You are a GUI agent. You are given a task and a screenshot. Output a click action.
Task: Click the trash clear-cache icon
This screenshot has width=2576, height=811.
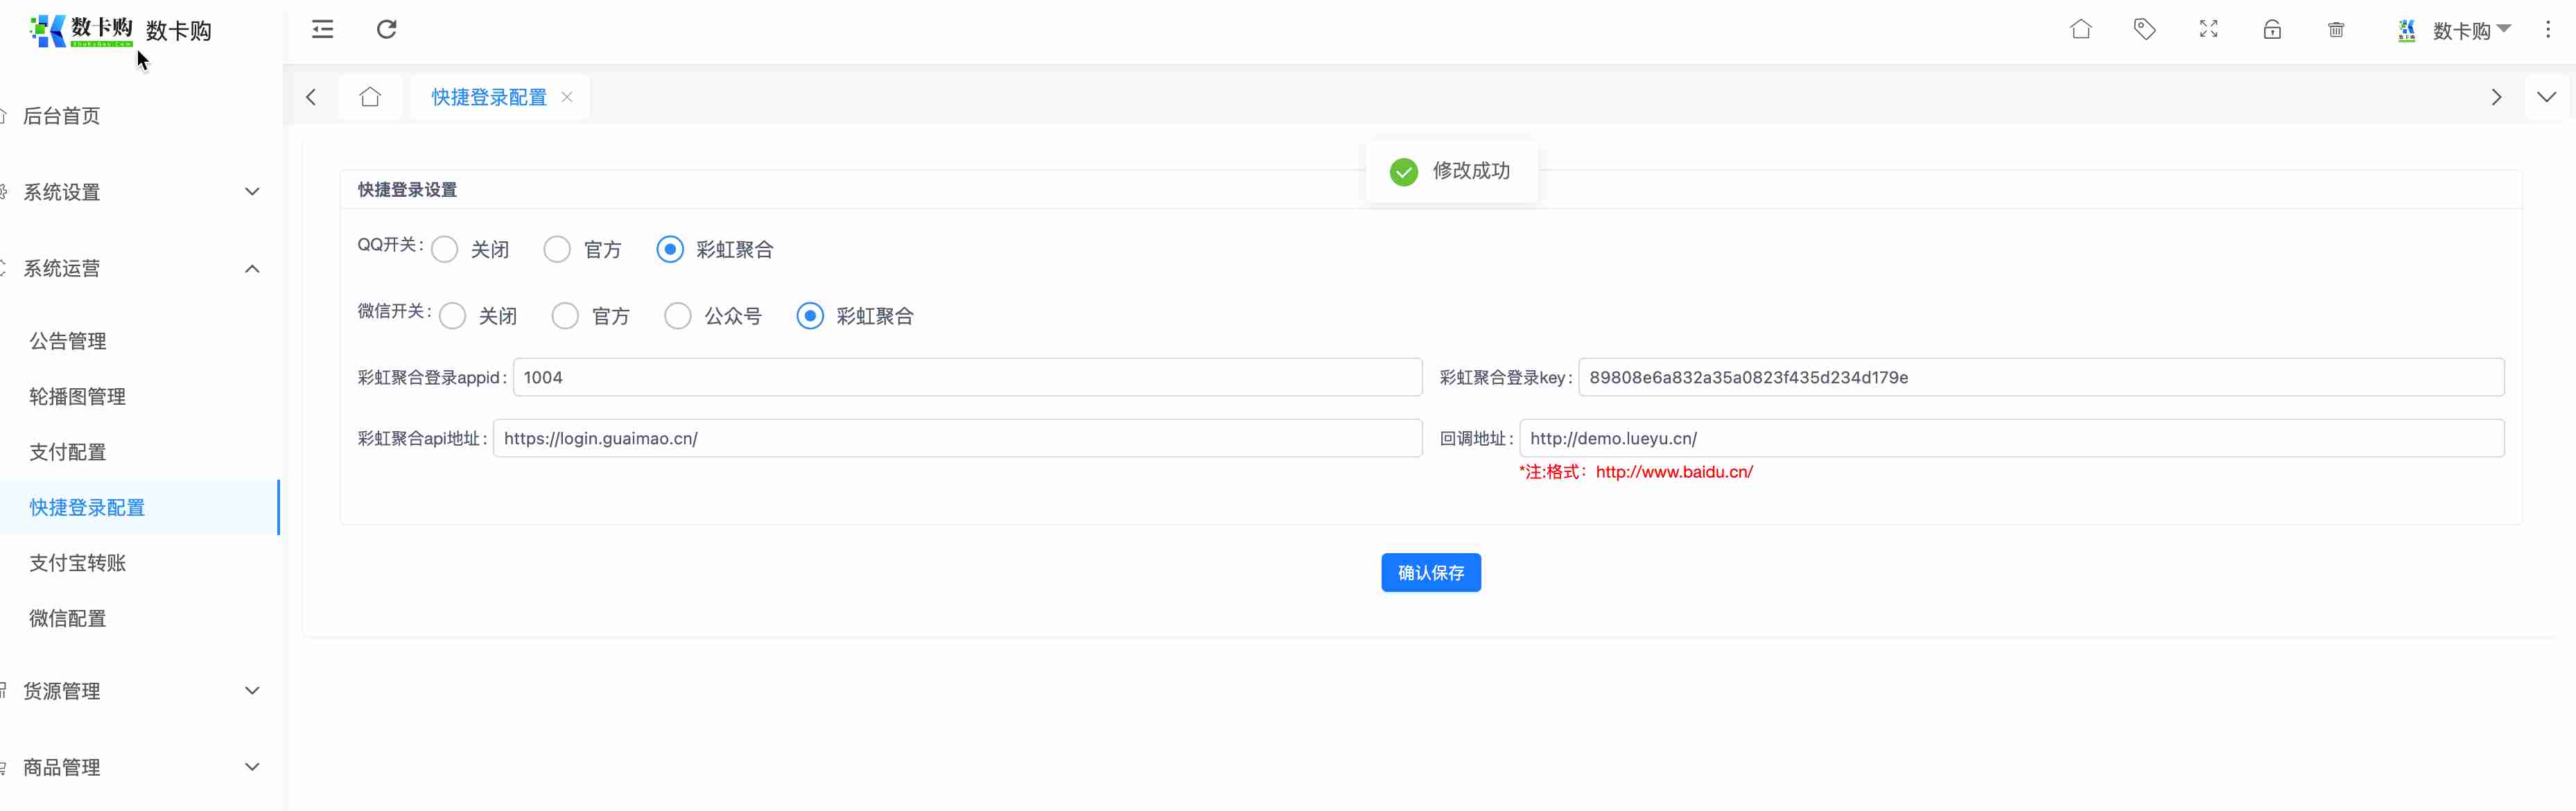(2336, 29)
